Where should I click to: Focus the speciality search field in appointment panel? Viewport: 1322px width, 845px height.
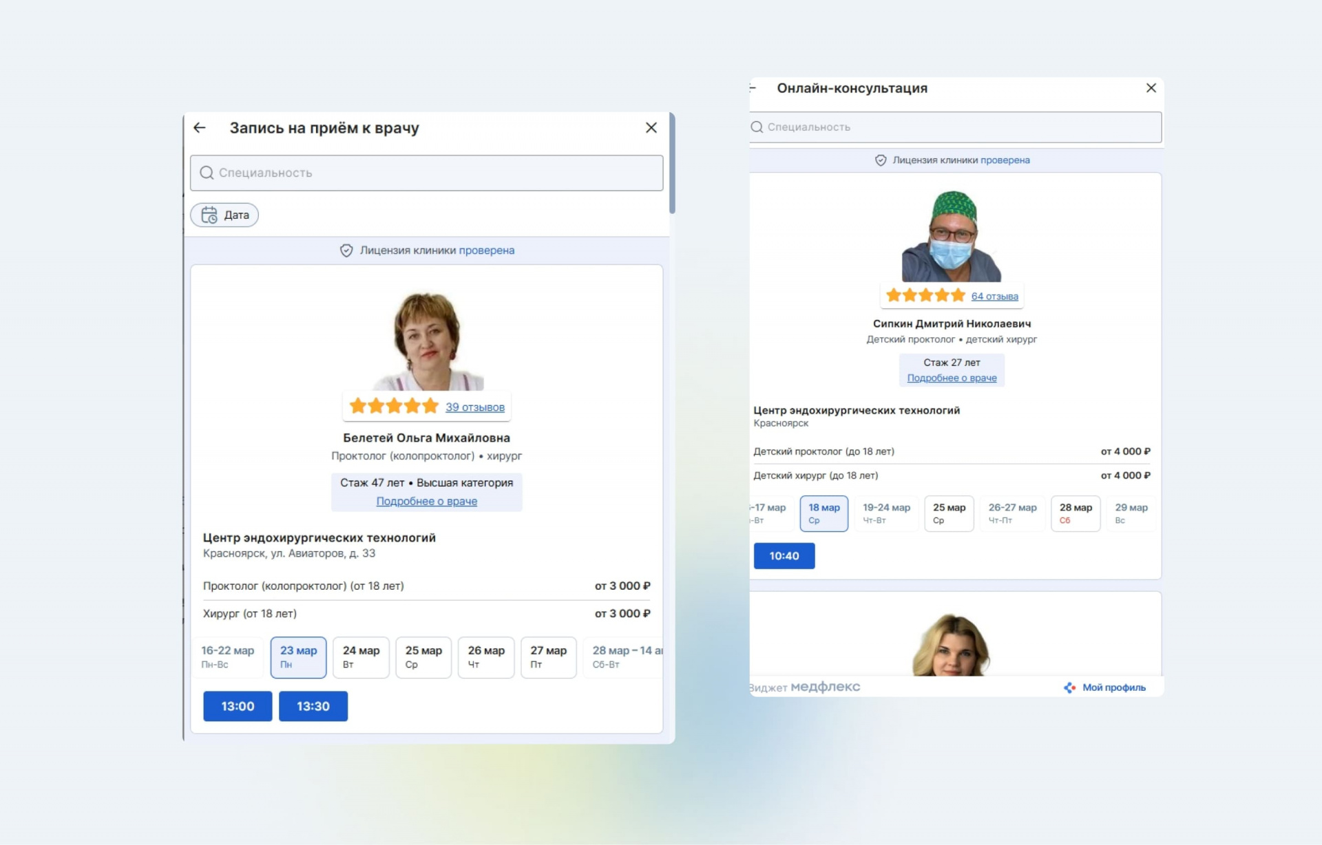point(427,173)
